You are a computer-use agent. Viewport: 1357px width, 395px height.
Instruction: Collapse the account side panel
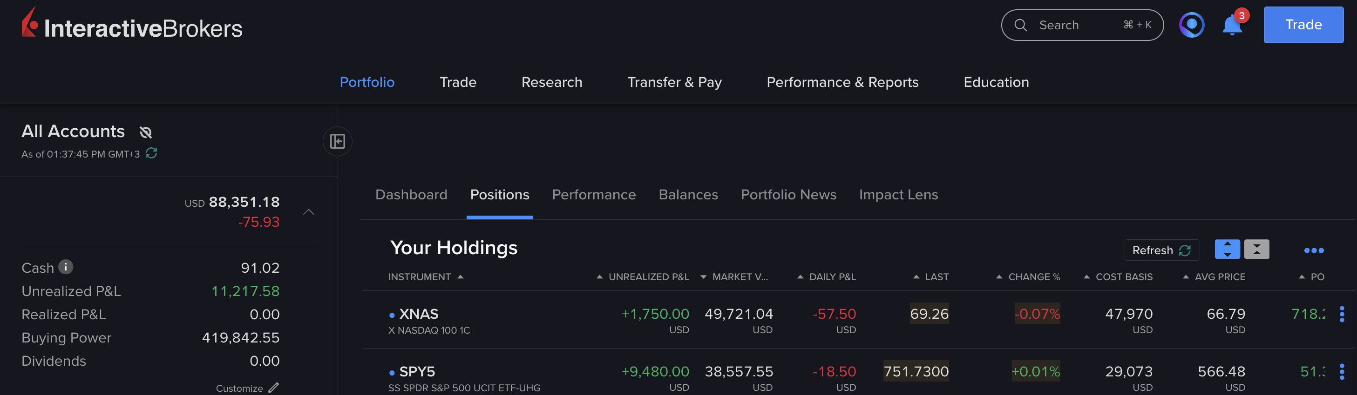tap(337, 141)
